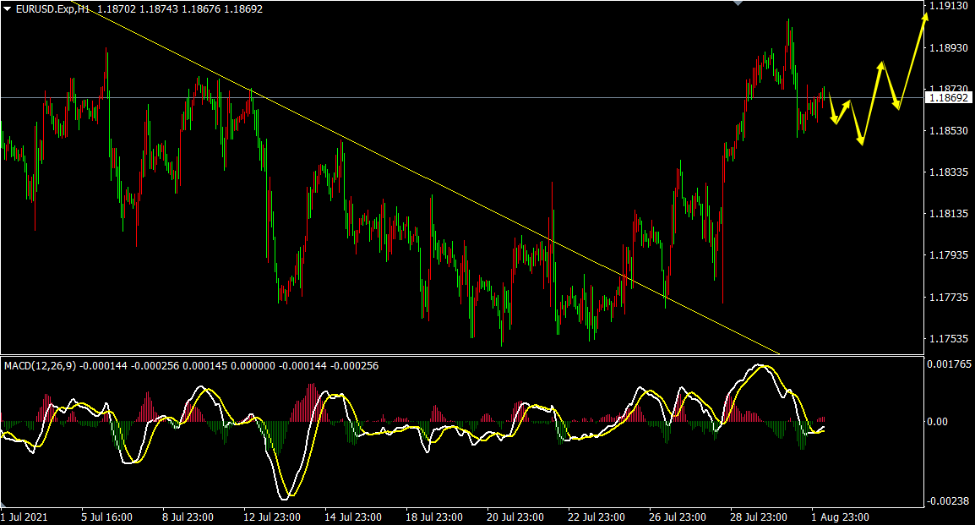
Task: Click the current price tag 1.18692
Action: click(x=948, y=98)
